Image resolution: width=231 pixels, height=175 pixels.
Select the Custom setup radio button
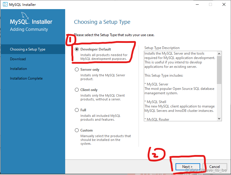[x=77, y=130]
